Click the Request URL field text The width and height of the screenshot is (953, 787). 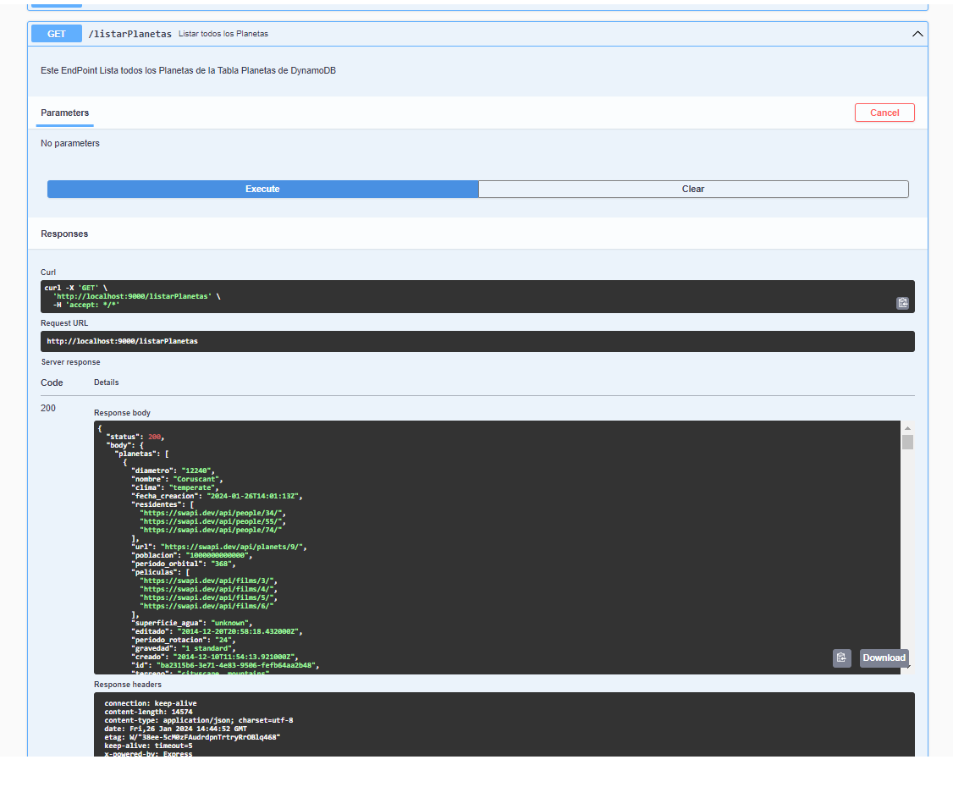click(122, 341)
